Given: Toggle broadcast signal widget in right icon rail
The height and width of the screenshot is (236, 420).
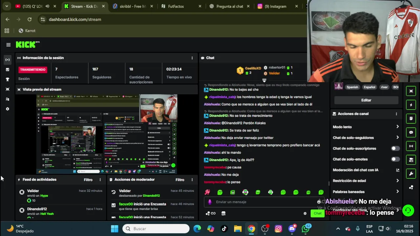Looking at the screenshot, I should tap(411, 146).
